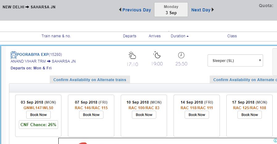Select the Monday 3 Sep date box
The height and width of the screenshot is (144, 277).
171,10
